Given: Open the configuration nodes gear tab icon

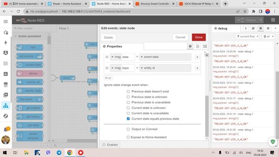Looking at the screenshot, I should 268,28.
